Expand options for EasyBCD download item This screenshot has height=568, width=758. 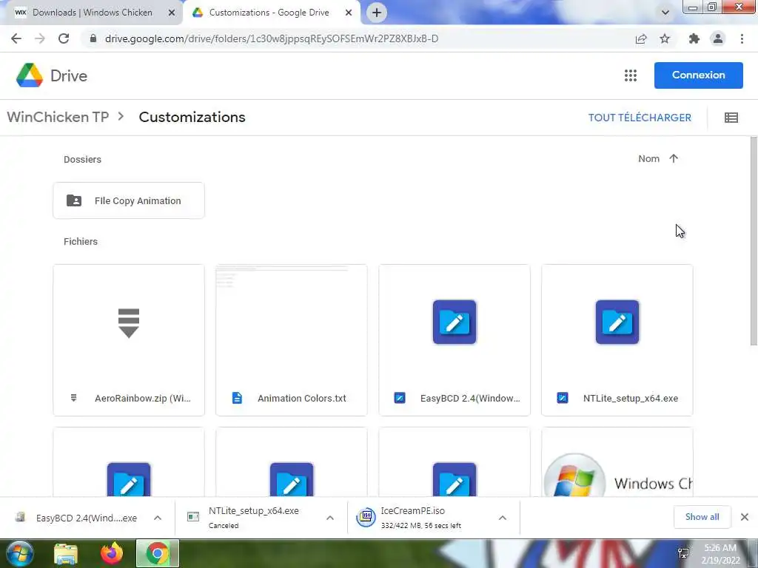158,518
